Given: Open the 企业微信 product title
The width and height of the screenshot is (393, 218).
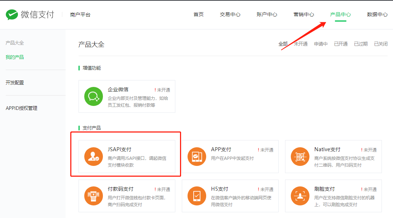Looking at the screenshot, I should pyautogui.click(x=118, y=89).
